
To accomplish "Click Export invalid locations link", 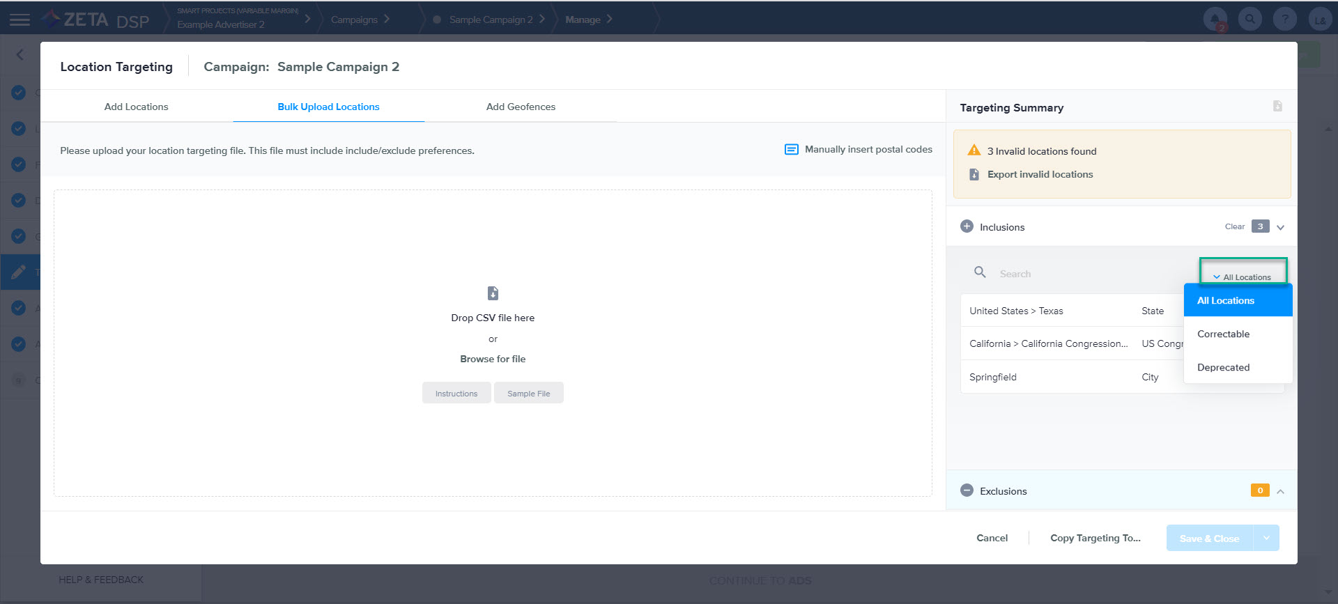I will point(1040,175).
